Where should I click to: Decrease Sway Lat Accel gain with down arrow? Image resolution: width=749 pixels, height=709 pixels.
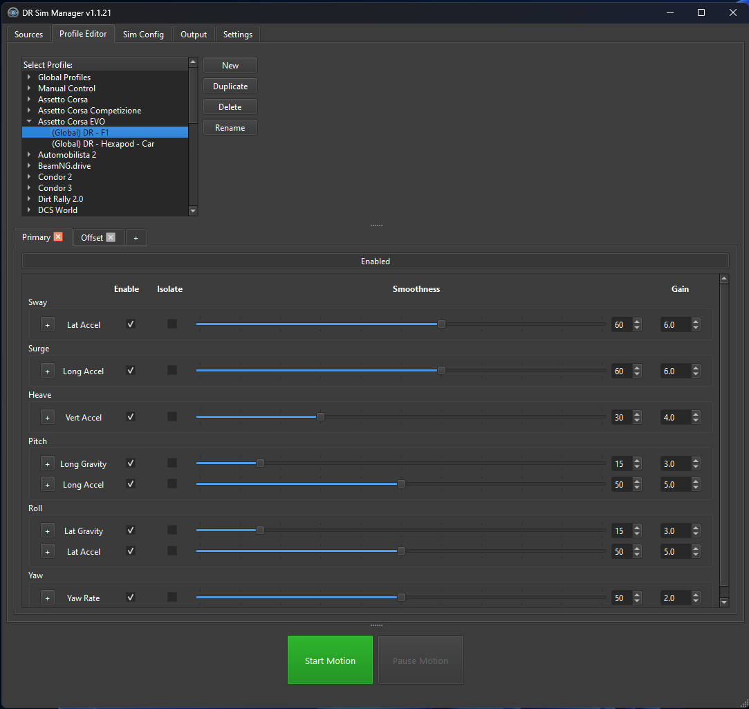696,329
